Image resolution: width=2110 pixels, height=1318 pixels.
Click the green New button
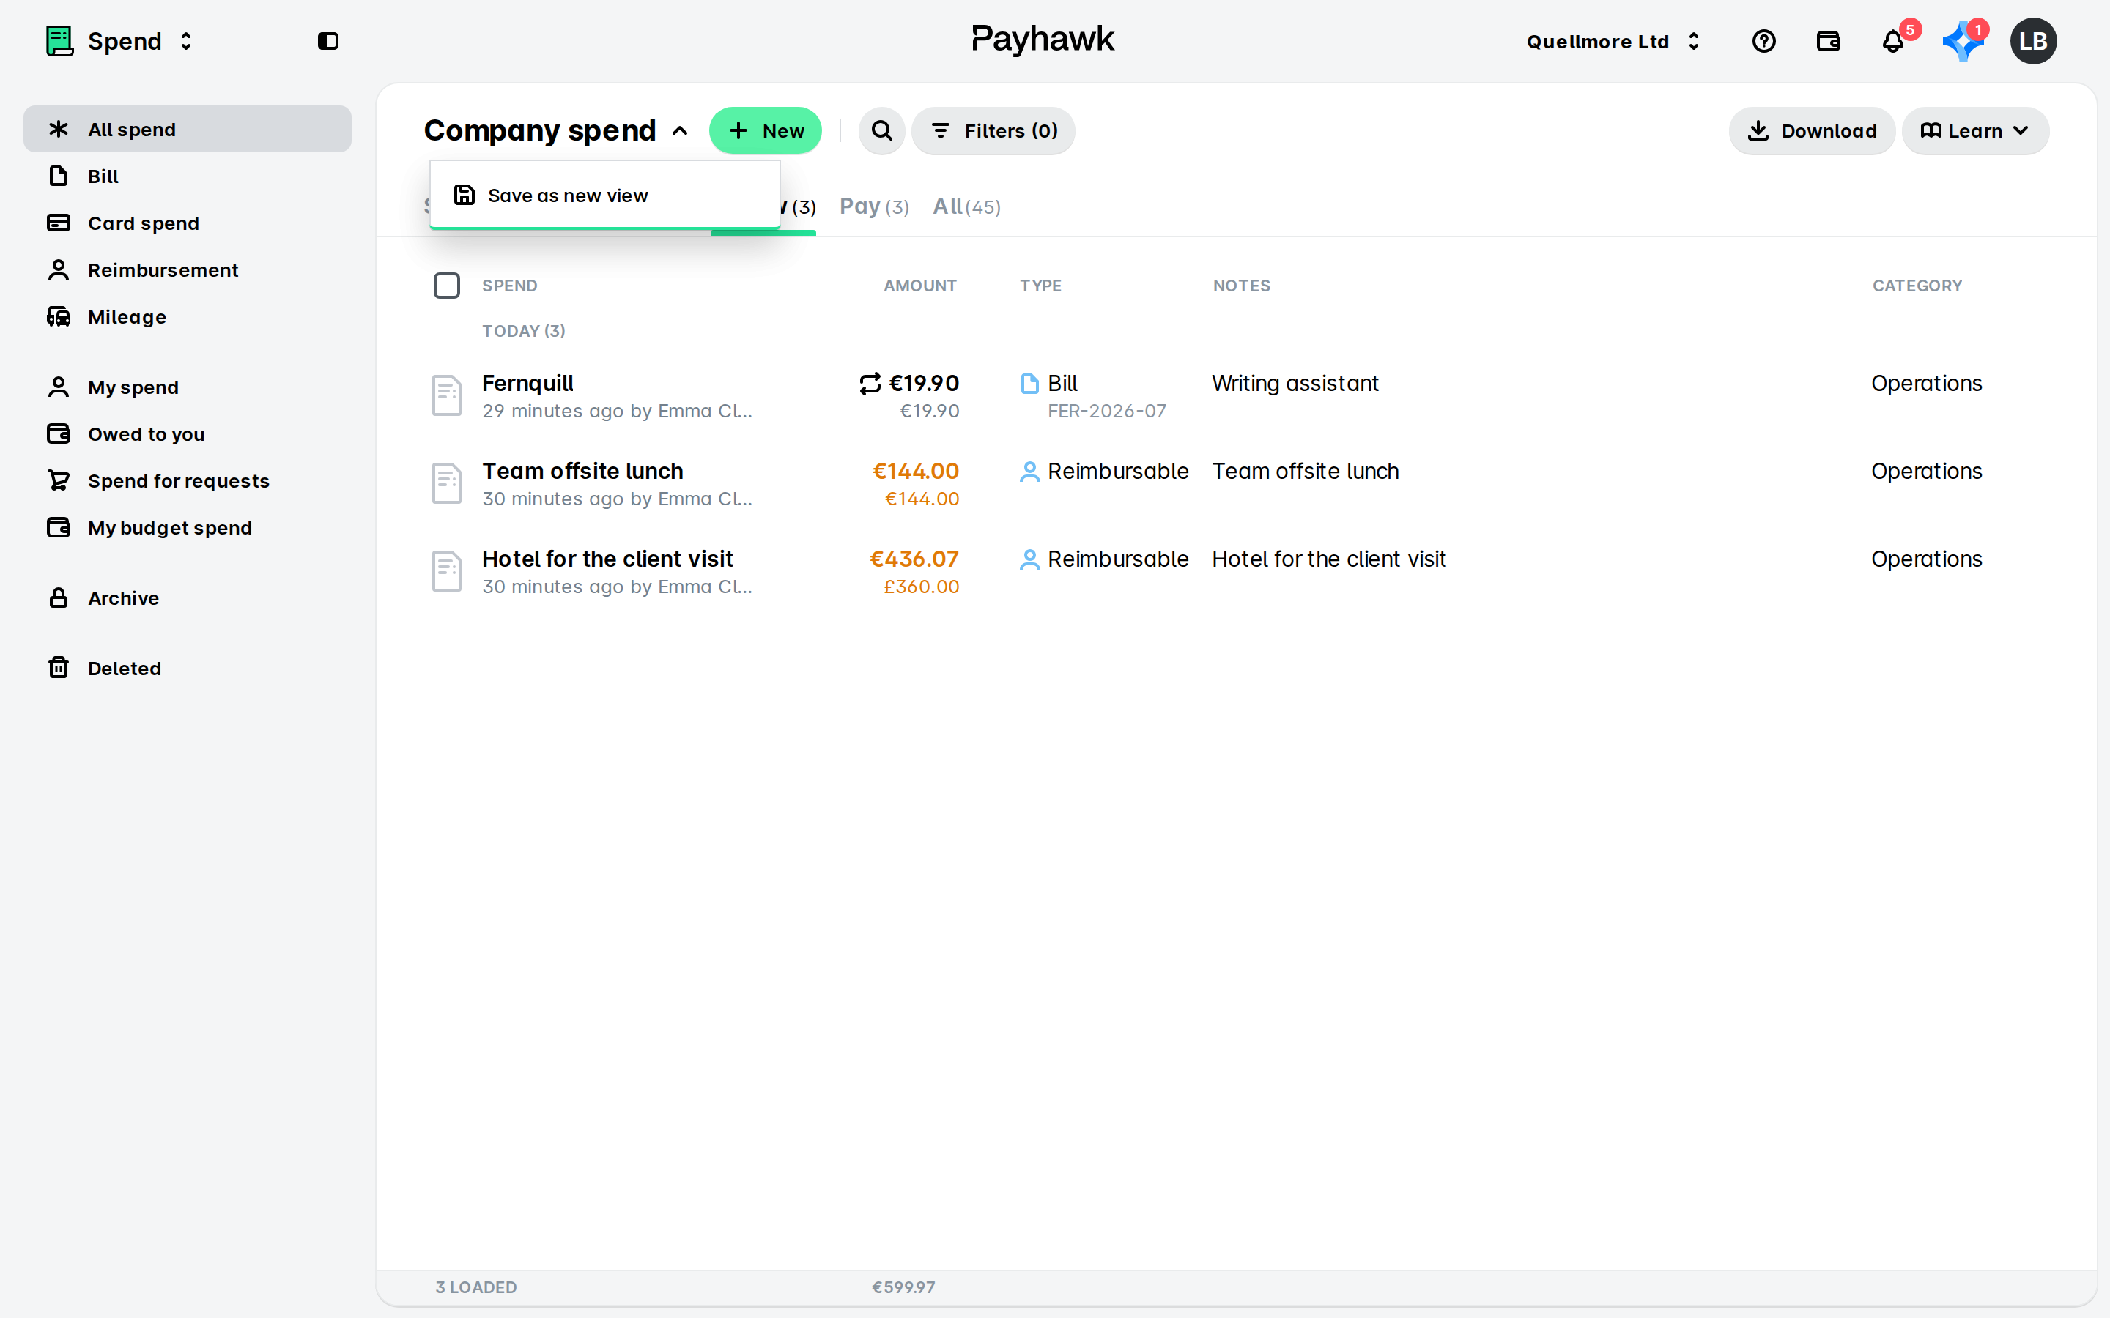pyautogui.click(x=765, y=131)
